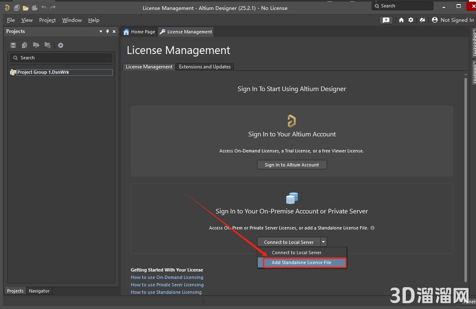
Task: Open the View menu
Action: coord(27,20)
